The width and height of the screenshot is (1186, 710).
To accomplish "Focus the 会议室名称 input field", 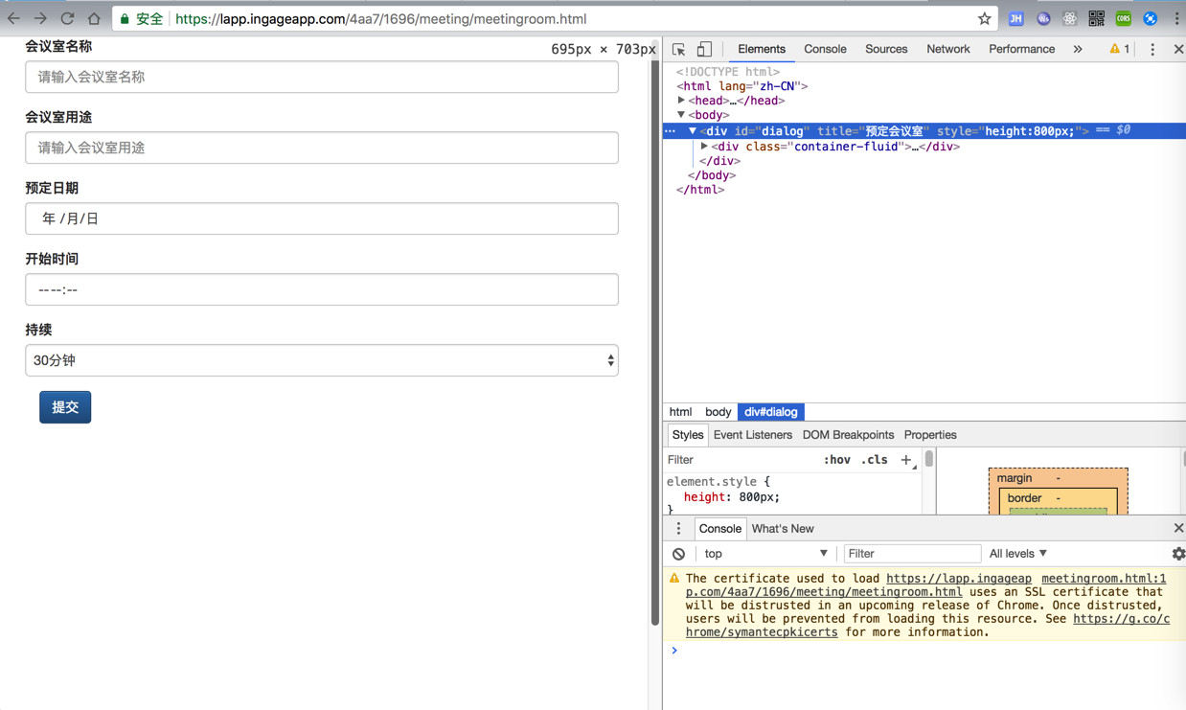I will (322, 77).
